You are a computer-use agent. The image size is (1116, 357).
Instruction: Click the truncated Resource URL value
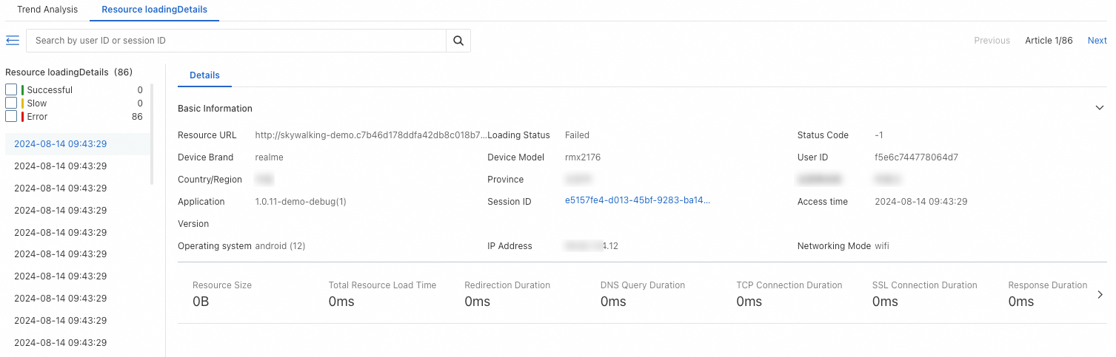pyautogui.click(x=370, y=135)
